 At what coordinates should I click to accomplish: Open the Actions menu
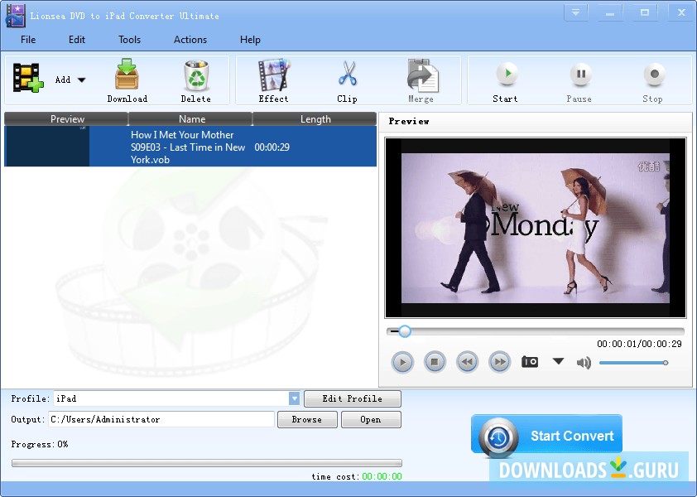tap(190, 39)
